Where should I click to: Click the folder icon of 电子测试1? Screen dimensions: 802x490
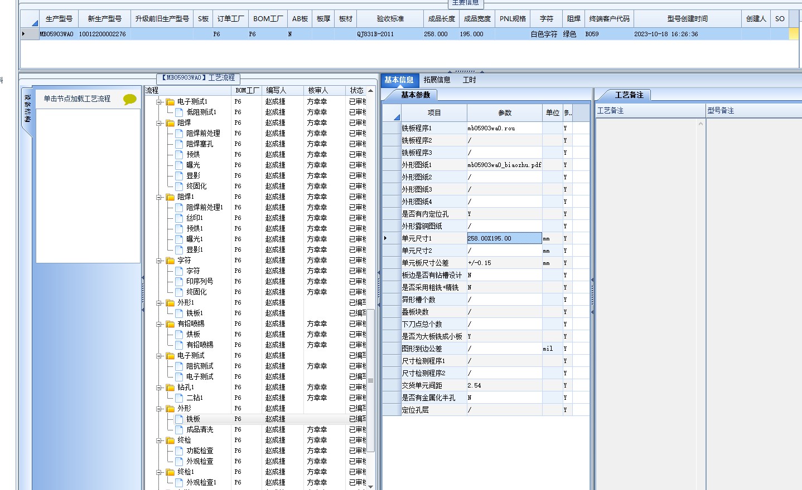click(171, 102)
